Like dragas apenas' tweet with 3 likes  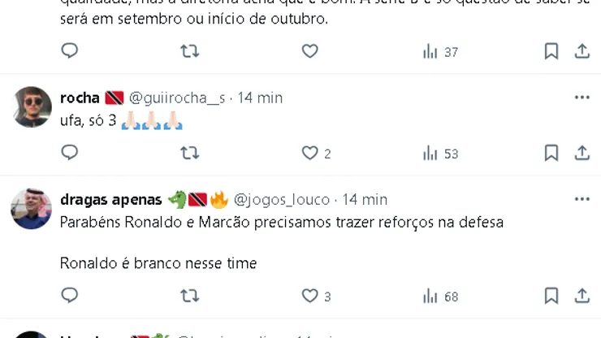coord(309,296)
